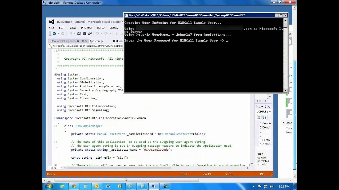Open Redo history dropdown arrow
Viewport: 339px width, 190px height.
110,34
